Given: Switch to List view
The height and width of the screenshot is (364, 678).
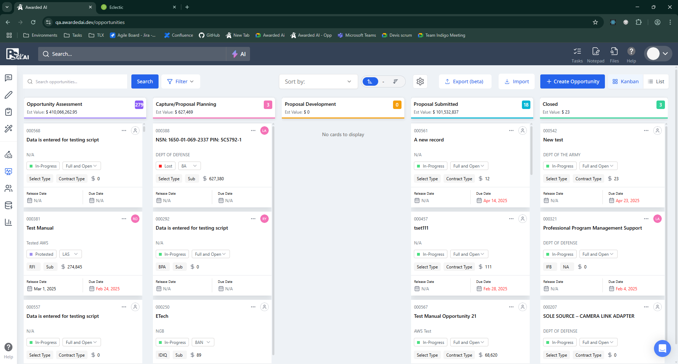Looking at the screenshot, I should click(x=656, y=81).
